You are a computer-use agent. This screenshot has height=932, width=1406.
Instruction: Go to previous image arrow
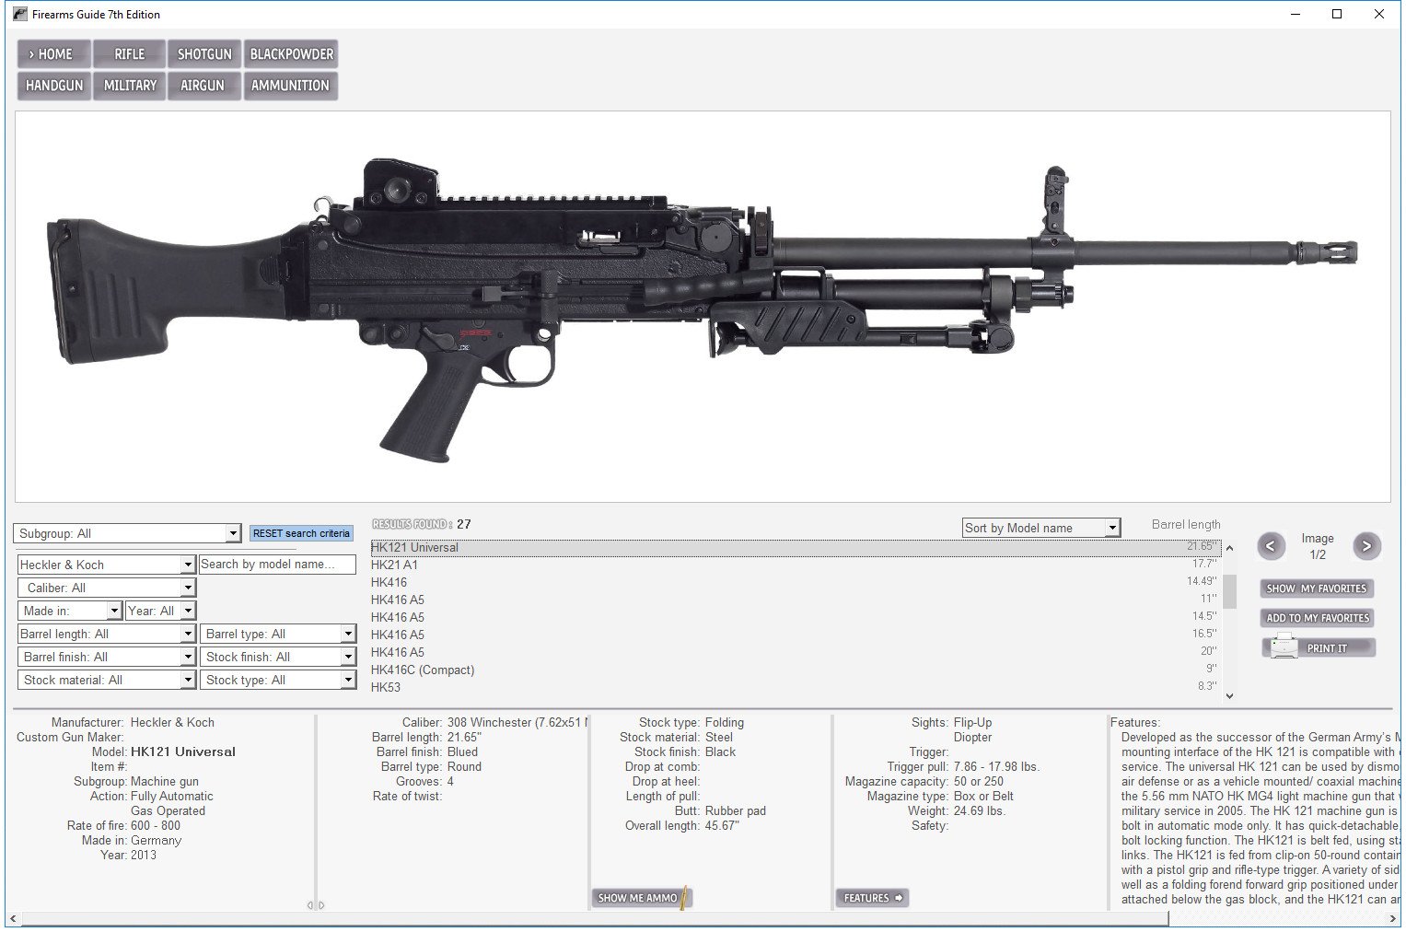[1271, 546]
